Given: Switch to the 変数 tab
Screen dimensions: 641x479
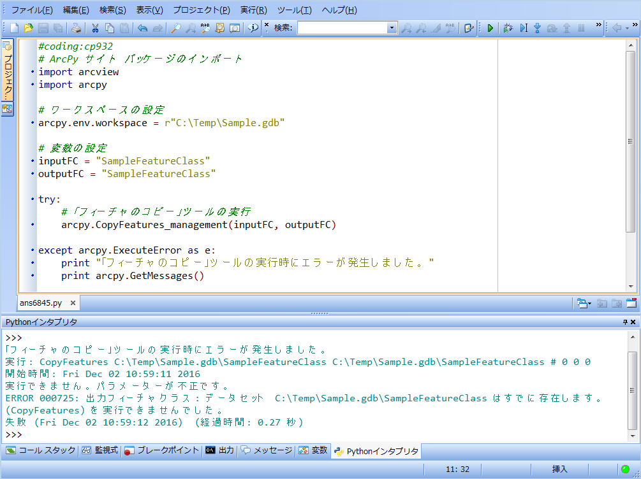Looking at the screenshot, I should (x=313, y=450).
